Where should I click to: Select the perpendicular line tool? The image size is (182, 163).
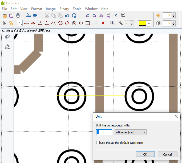click(x=47, y=23)
